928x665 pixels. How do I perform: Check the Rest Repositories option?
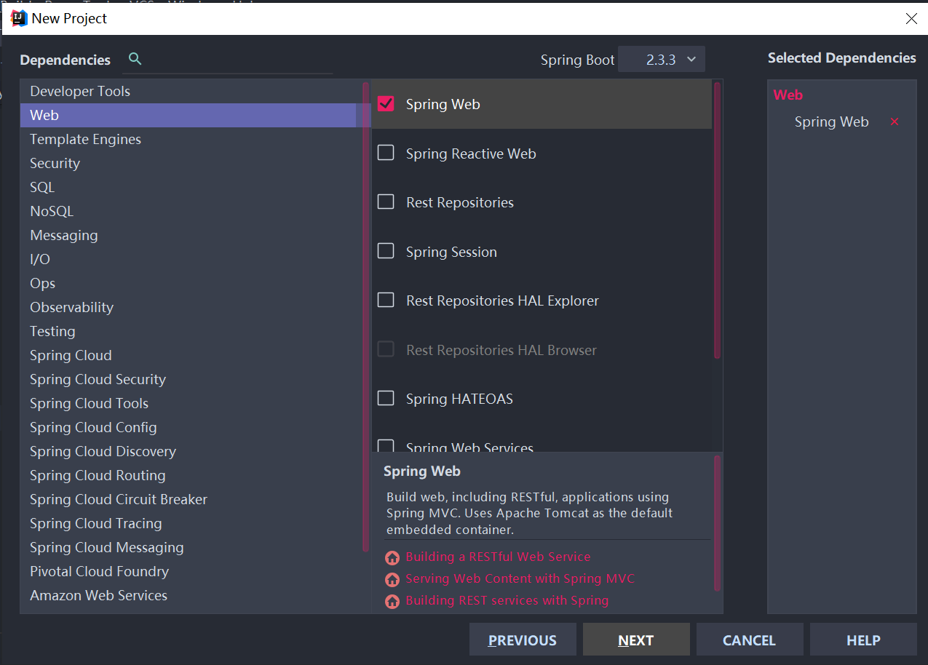tap(386, 202)
